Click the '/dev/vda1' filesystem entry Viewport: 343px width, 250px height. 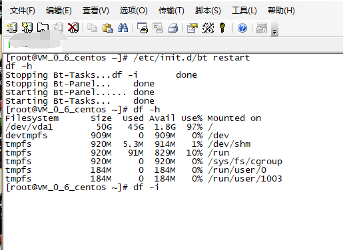pyautogui.click(x=29, y=127)
